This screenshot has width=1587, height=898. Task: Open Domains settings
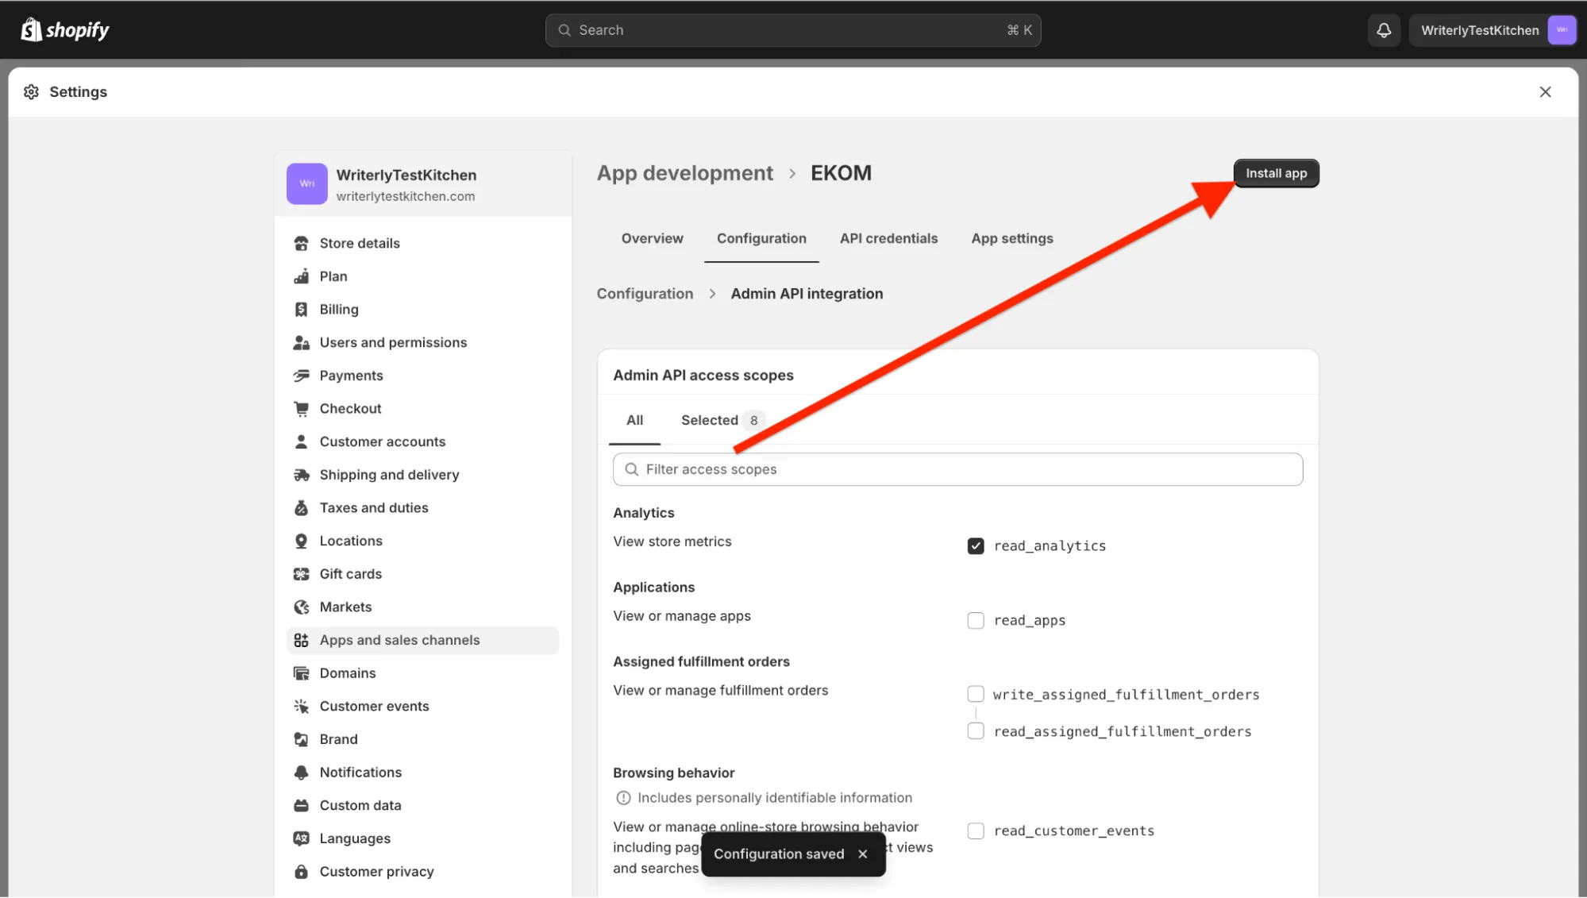coord(423,673)
